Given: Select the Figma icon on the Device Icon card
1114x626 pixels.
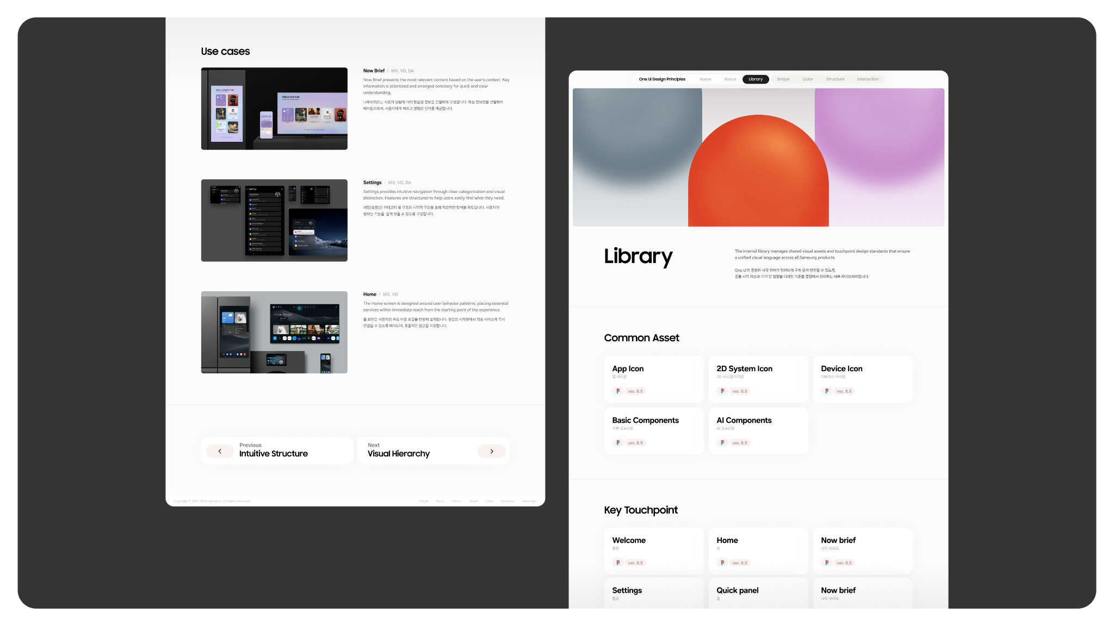Looking at the screenshot, I should point(827,391).
